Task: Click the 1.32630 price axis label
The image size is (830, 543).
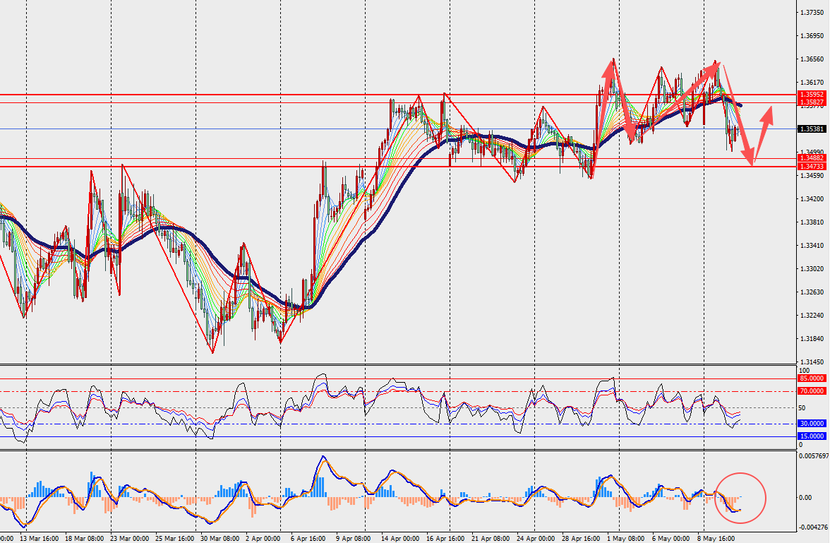Action: pyautogui.click(x=812, y=292)
